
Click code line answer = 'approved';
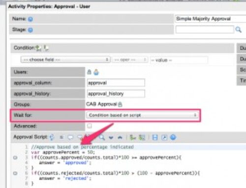point(65,163)
